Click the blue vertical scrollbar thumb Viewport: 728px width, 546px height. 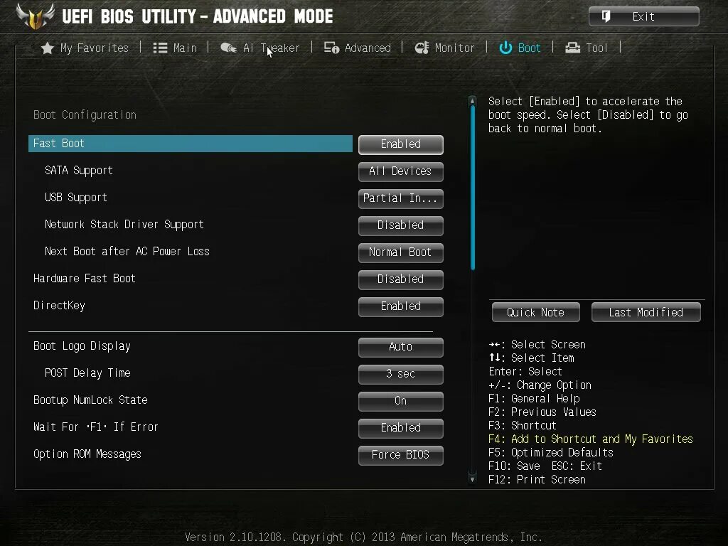(x=473, y=188)
